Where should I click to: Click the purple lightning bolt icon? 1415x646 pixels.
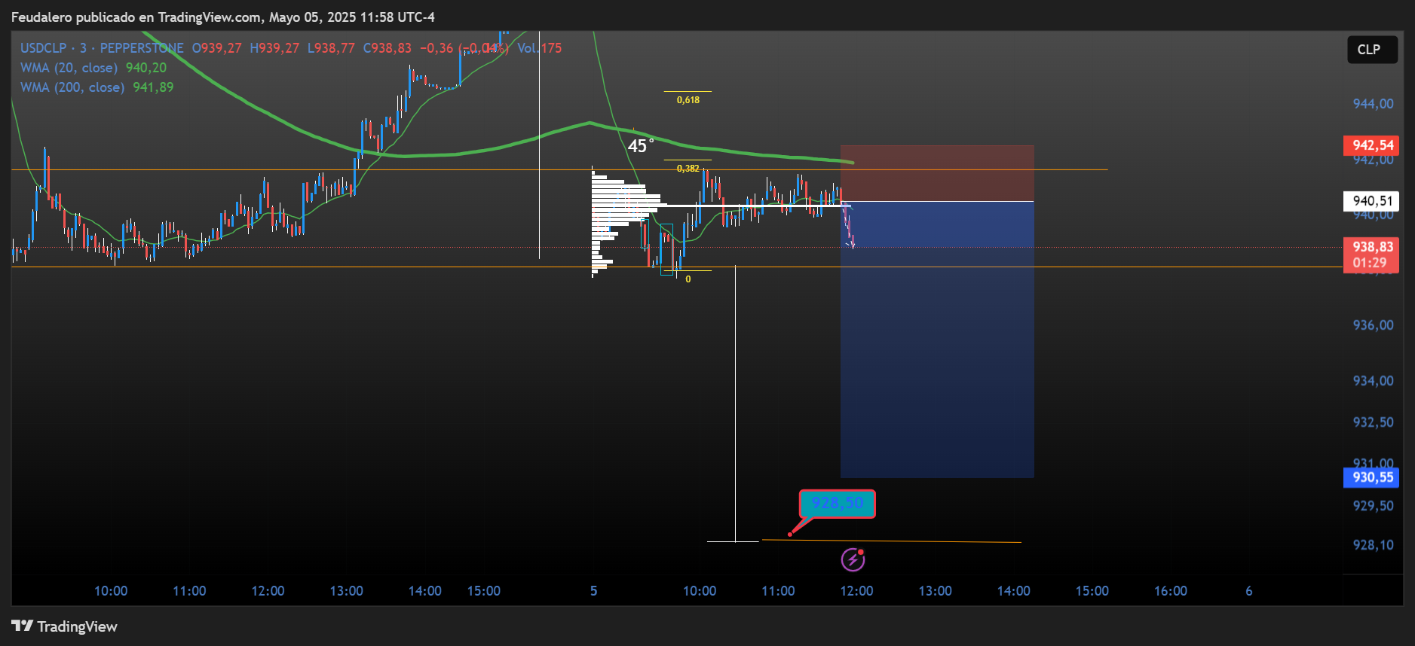tap(853, 559)
